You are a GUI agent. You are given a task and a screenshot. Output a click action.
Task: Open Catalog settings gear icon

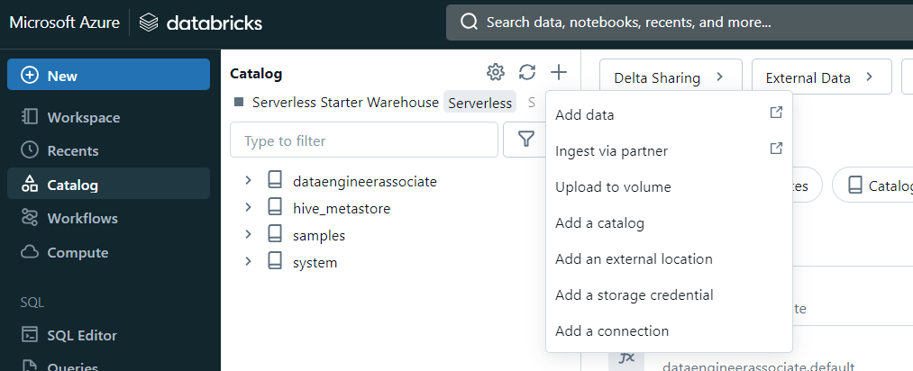[x=495, y=73]
